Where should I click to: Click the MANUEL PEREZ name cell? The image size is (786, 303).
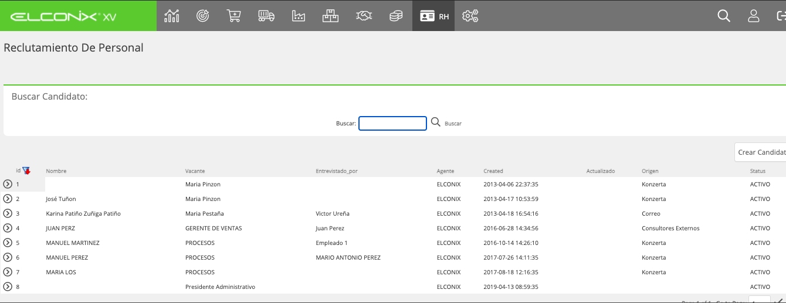[x=67, y=258]
